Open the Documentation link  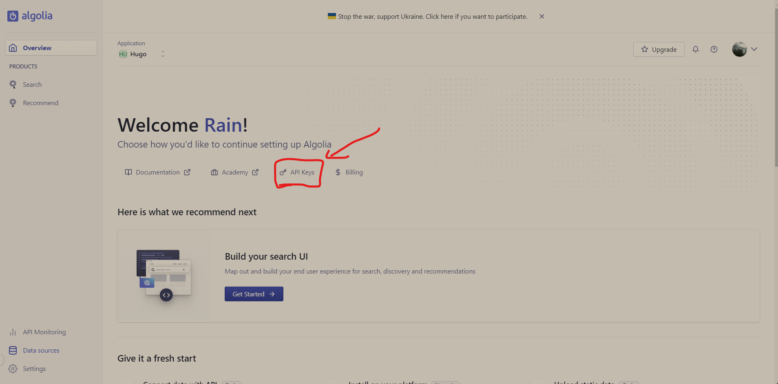[158, 172]
